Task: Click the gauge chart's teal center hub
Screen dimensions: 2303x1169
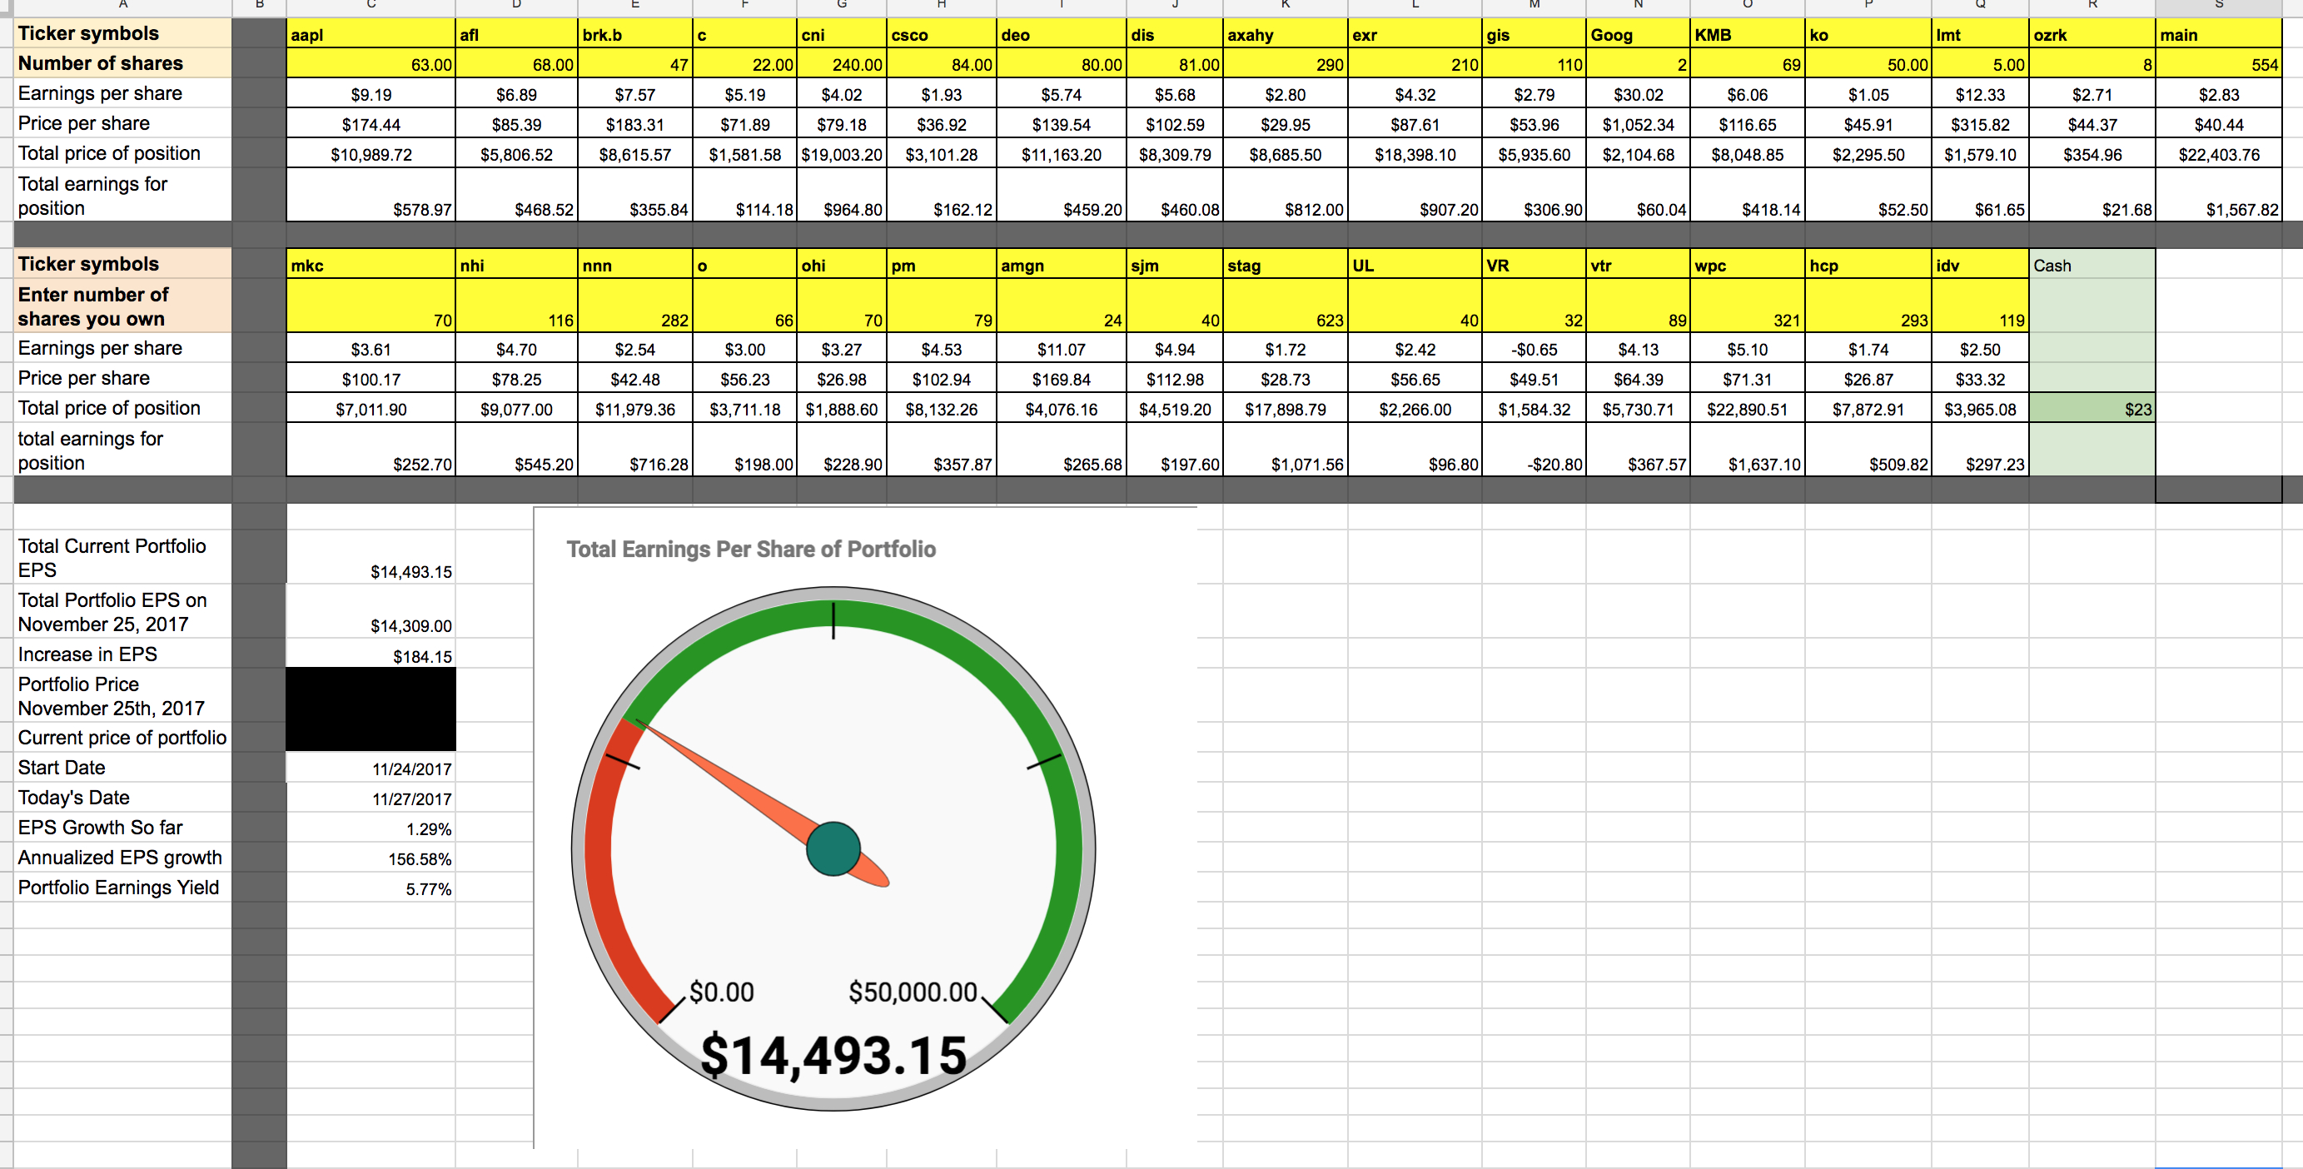Action: [x=833, y=849]
